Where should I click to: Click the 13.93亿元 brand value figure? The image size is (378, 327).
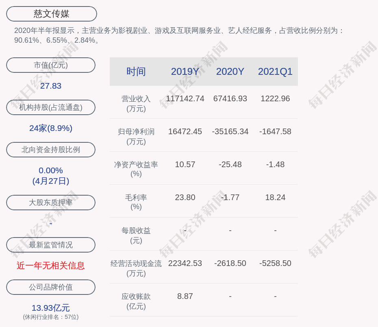coord(51,308)
